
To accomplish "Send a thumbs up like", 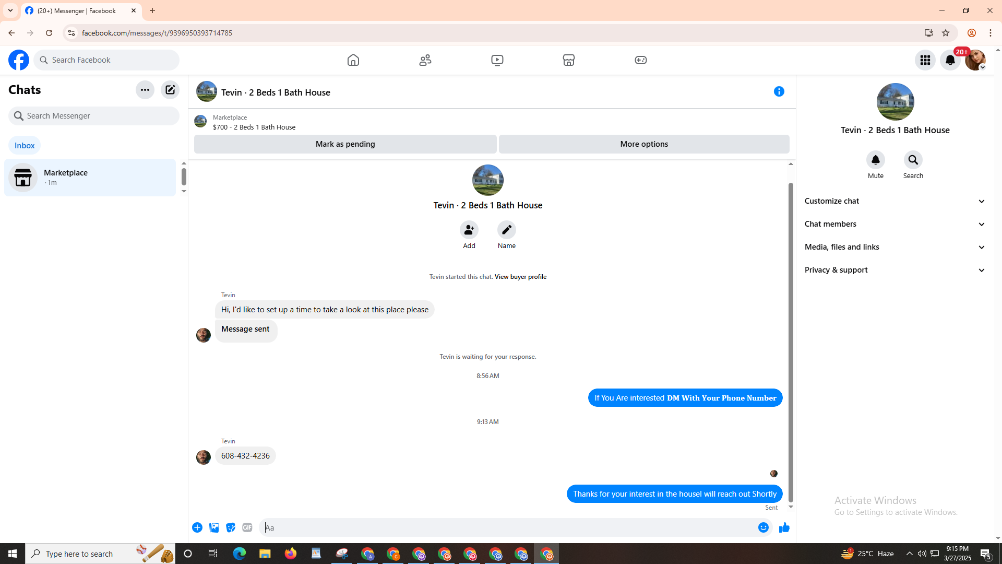I will [x=784, y=528].
